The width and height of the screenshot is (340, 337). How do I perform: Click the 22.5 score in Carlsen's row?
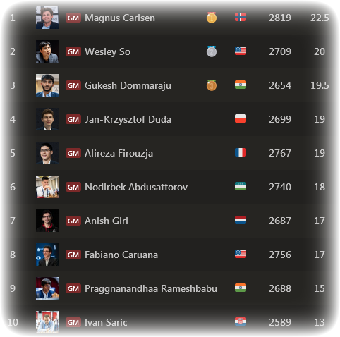[x=320, y=18]
